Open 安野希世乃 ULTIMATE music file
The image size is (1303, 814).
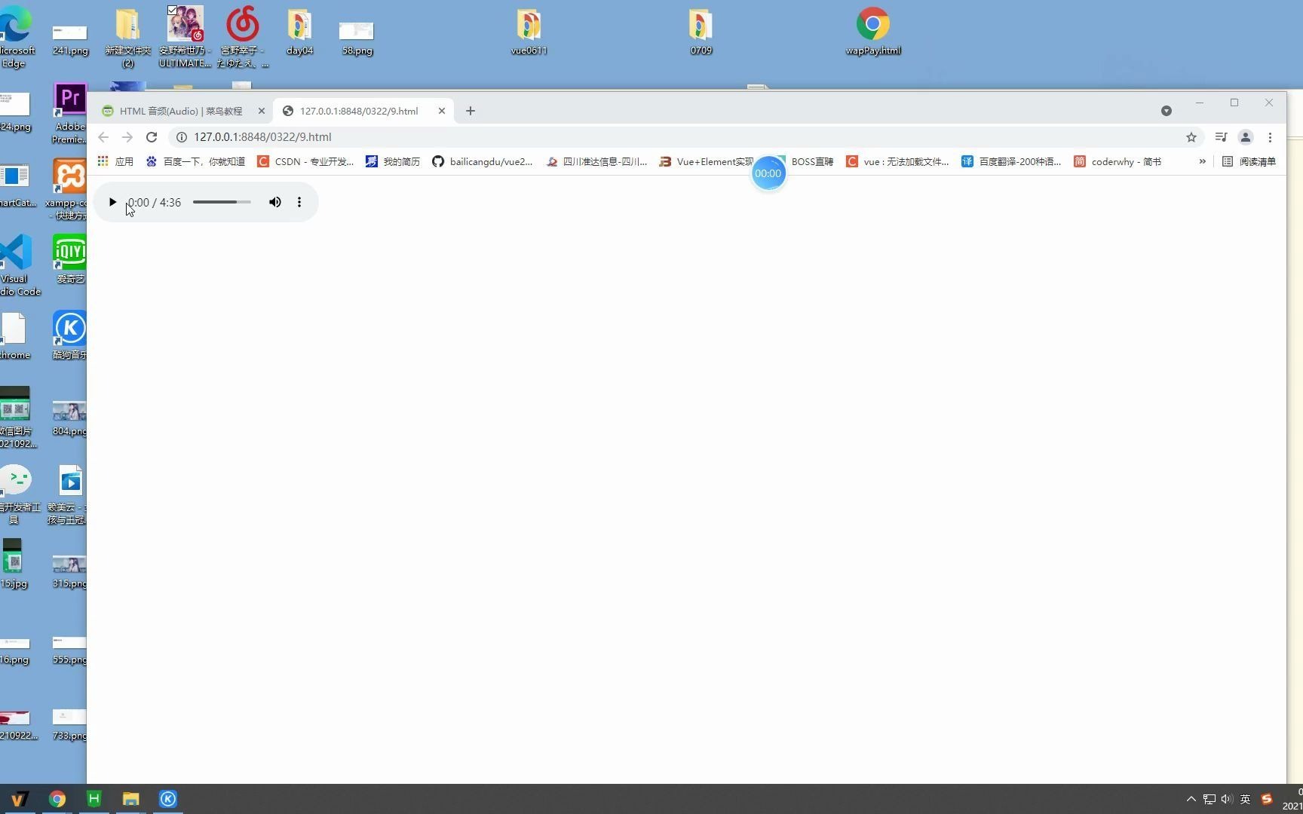[x=185, y=38]
